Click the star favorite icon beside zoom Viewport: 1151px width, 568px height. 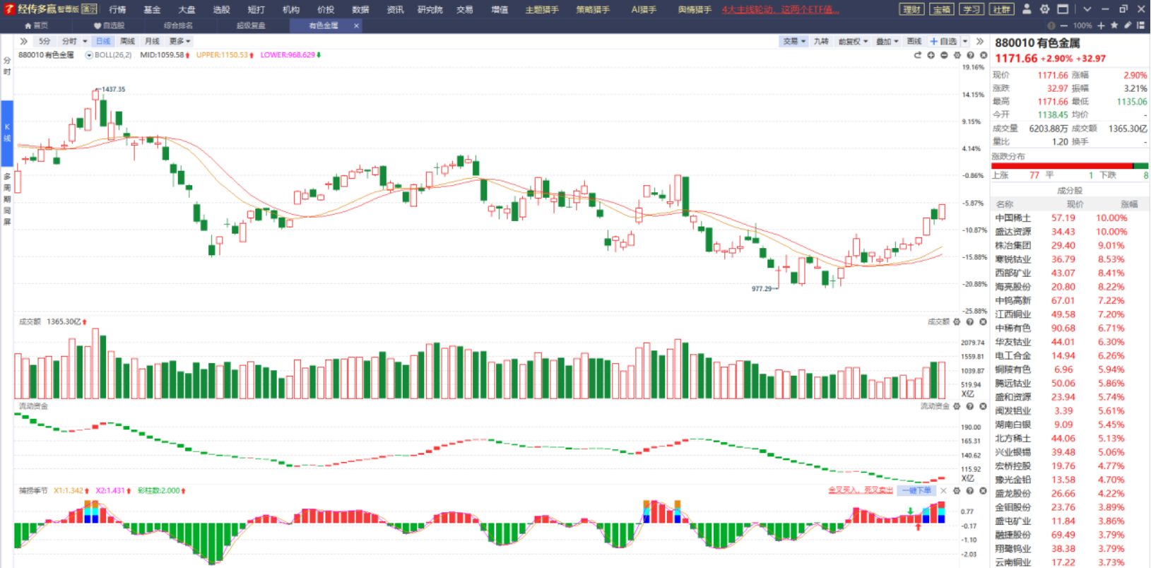coord(1114,25)
